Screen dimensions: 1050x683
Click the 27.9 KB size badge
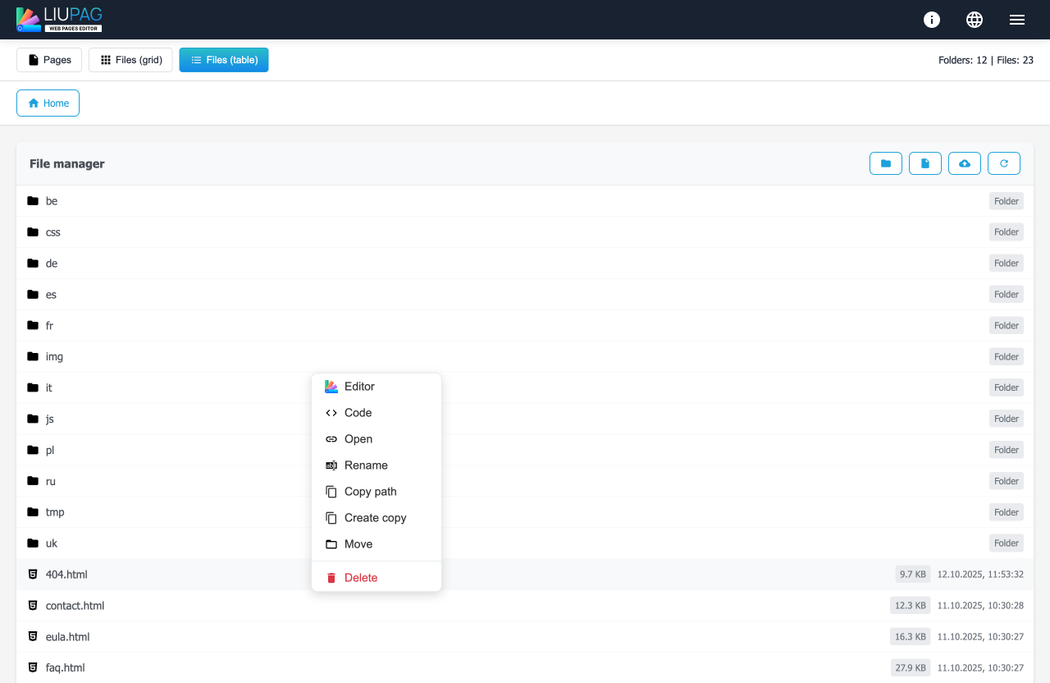coord(911,667)
